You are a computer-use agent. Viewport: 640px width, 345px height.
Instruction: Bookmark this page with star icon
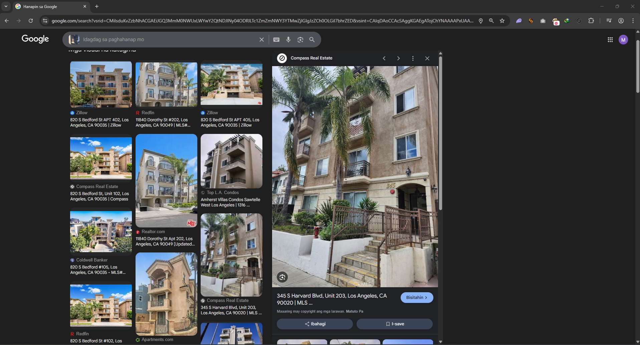point(502,21)
